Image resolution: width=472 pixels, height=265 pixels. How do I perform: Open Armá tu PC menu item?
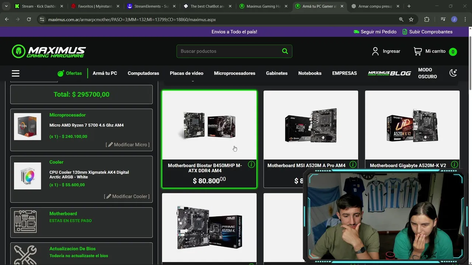(105, 73)
